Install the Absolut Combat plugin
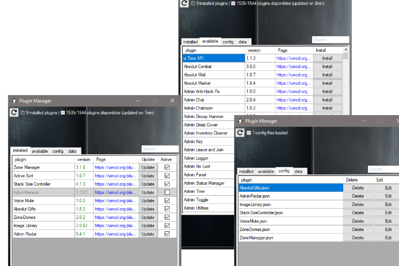 click(x=327, y=67)
